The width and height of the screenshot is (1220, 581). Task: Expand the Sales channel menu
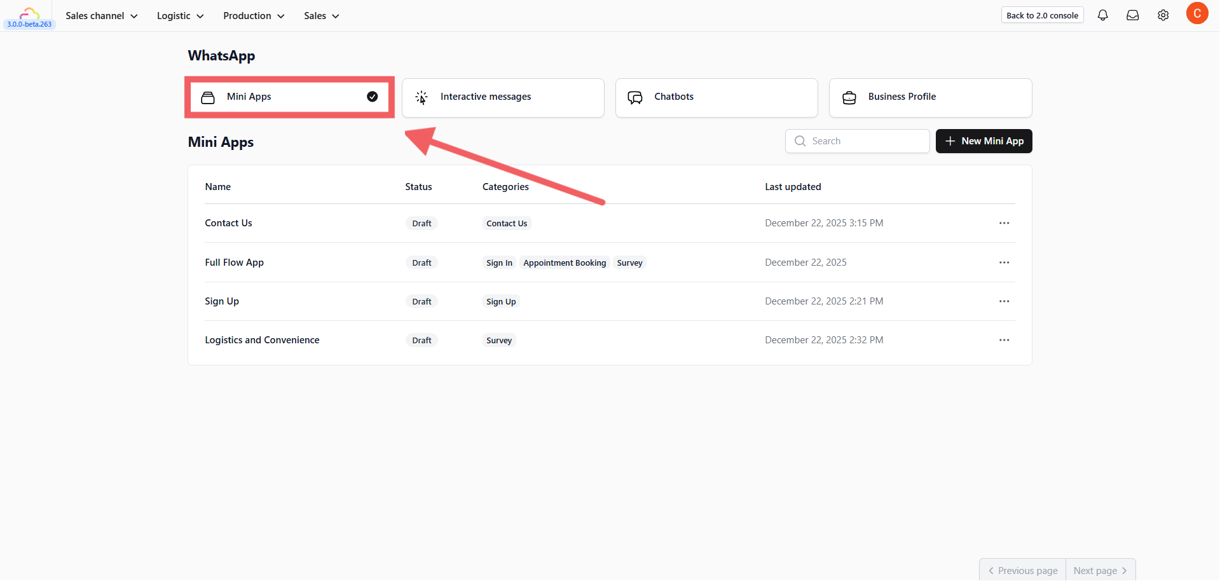[102, 16]
